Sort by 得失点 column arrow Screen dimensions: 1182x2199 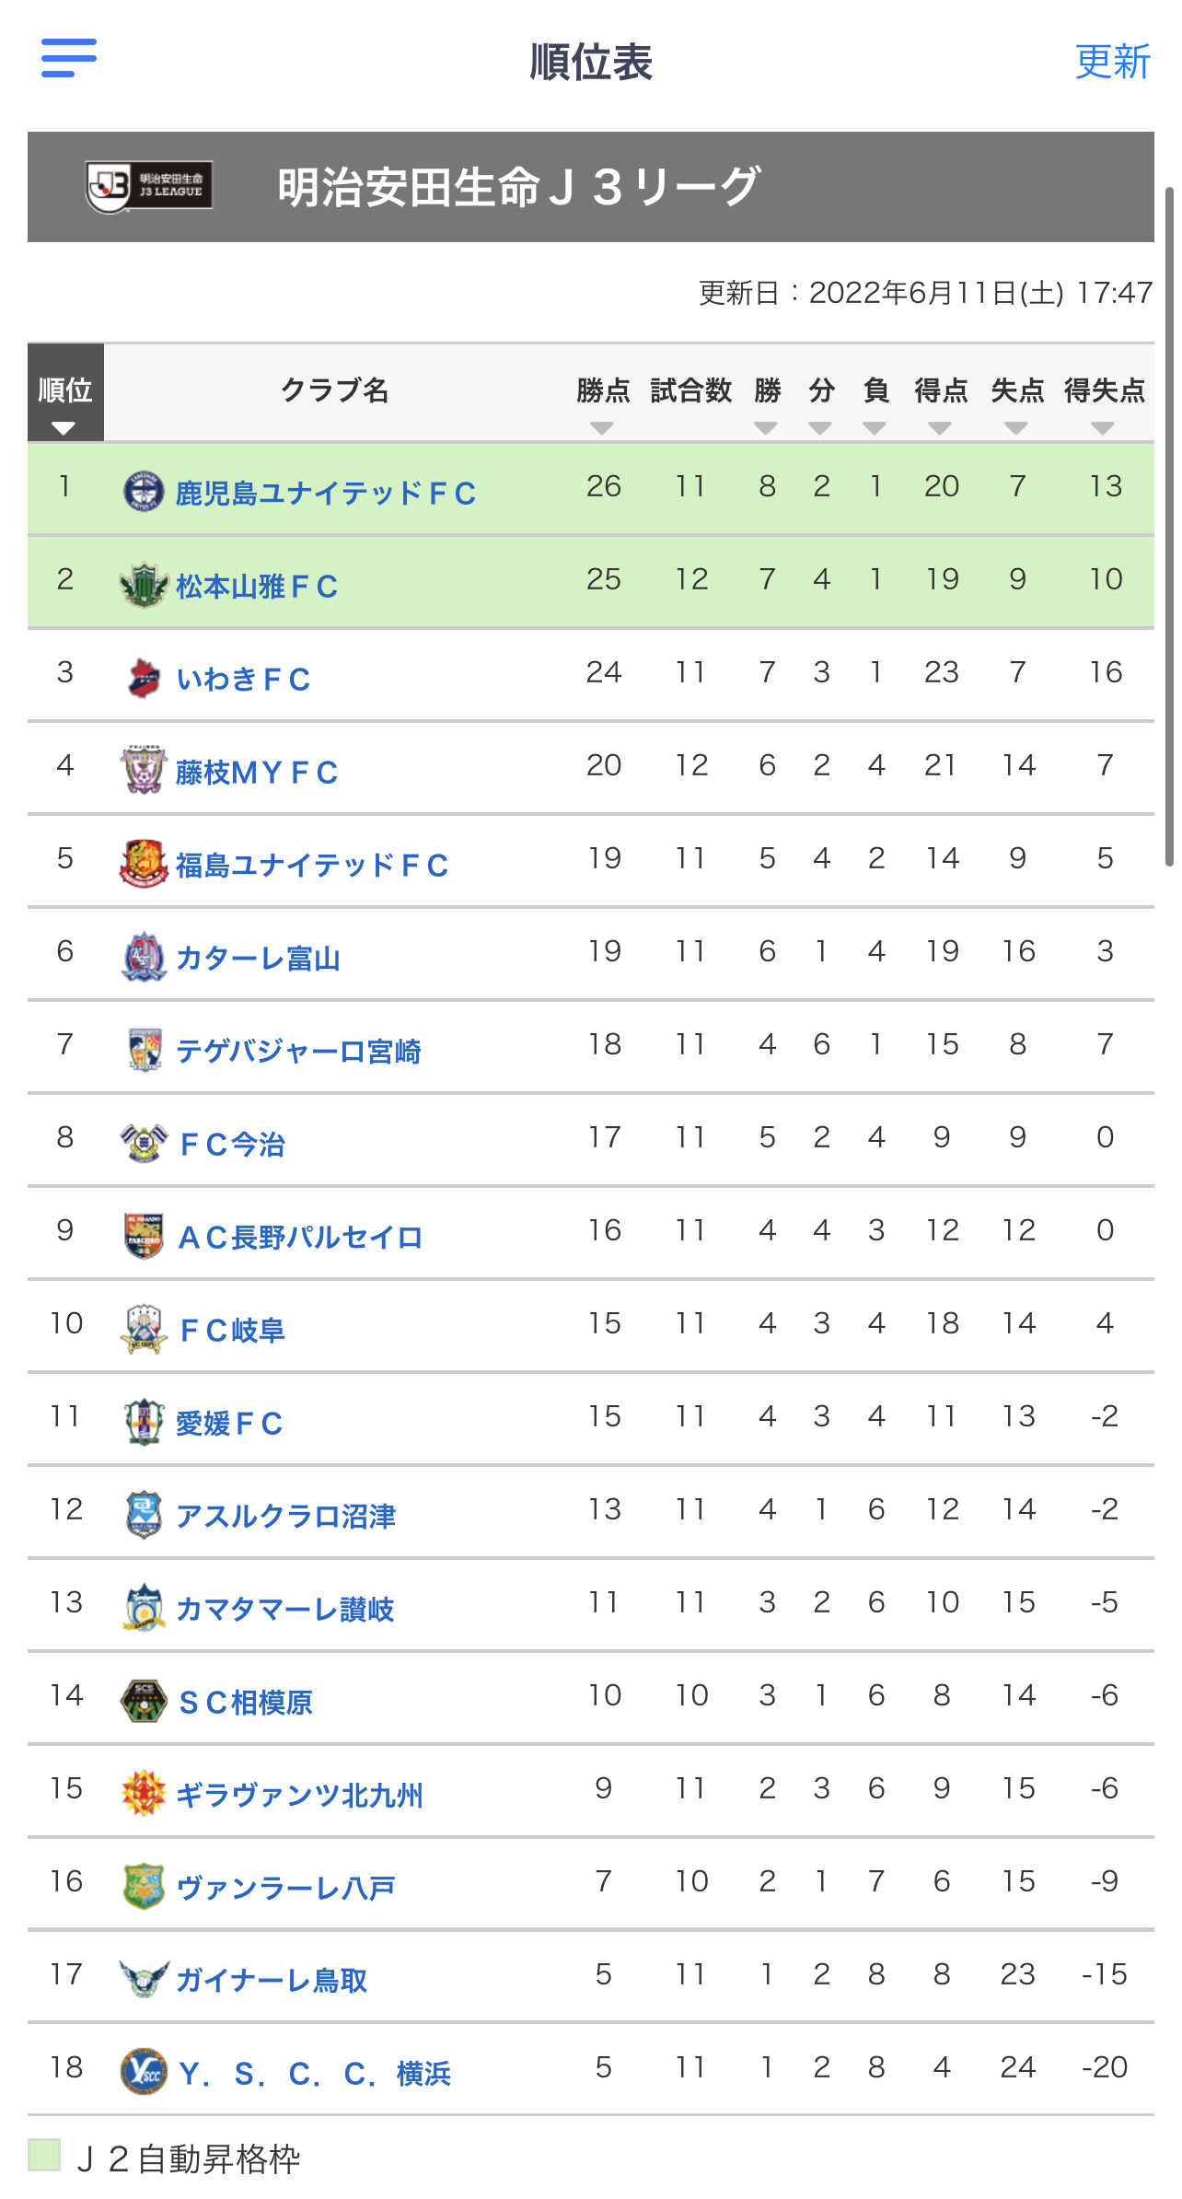[1103, 428]
